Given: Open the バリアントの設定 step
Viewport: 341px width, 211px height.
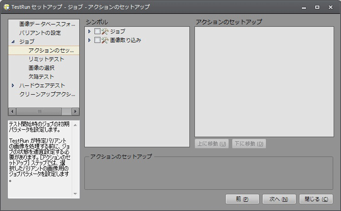Looking at the screenshot, I should click(x=40, y=33).
